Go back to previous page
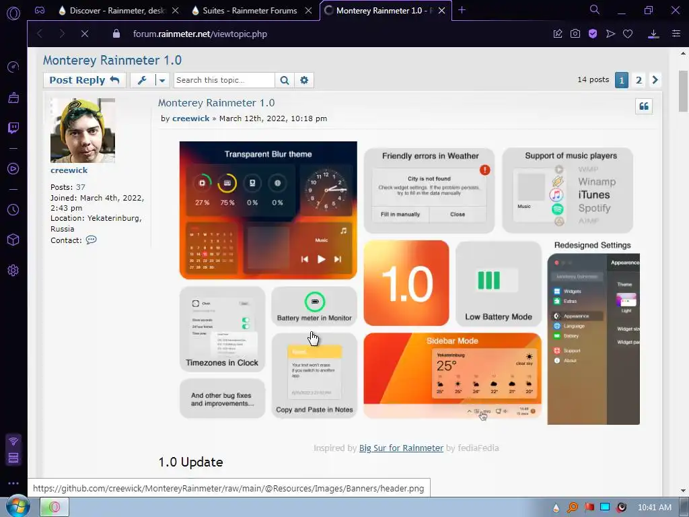The image size is (689, 517). pyautogui.click(x=40, y=34)
